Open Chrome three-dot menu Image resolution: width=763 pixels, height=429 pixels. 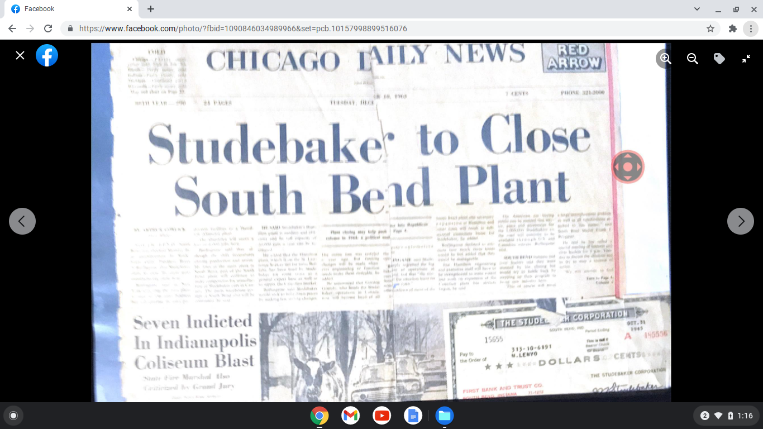coord(751,28)
